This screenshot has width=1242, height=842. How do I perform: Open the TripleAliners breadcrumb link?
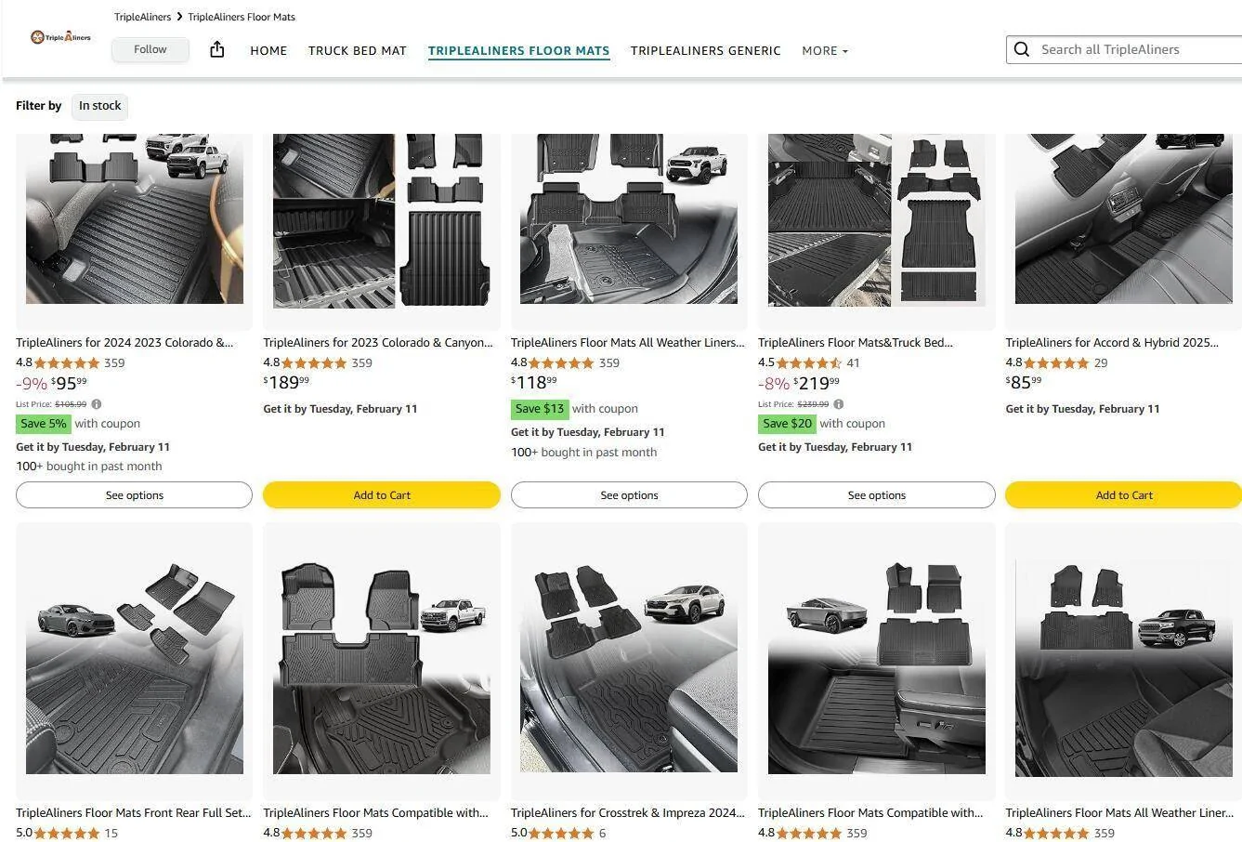point(142,17)
